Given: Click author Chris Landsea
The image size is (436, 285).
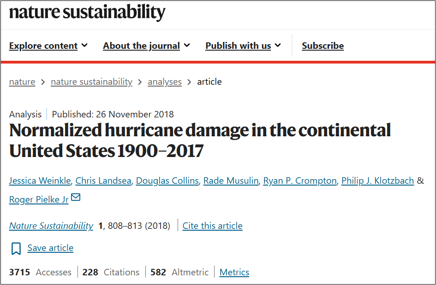Looking at the screenshot, I should [x=103, y=180].
